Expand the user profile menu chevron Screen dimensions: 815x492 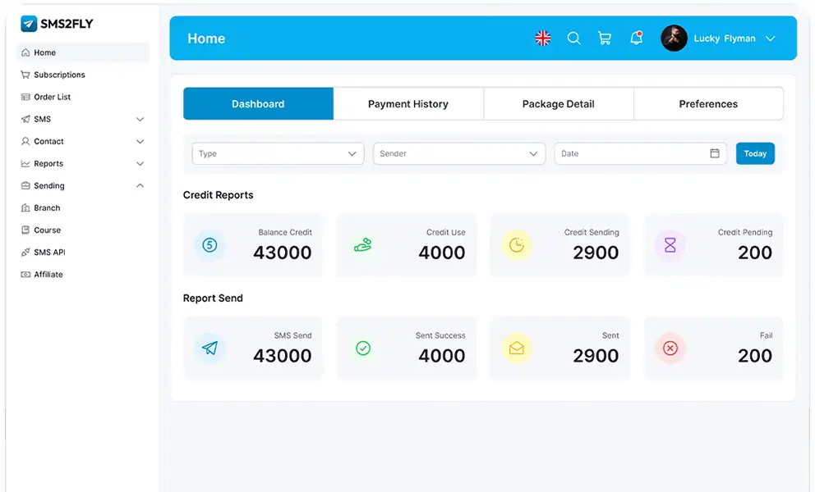pyautogui.click(x=770, y=39)
